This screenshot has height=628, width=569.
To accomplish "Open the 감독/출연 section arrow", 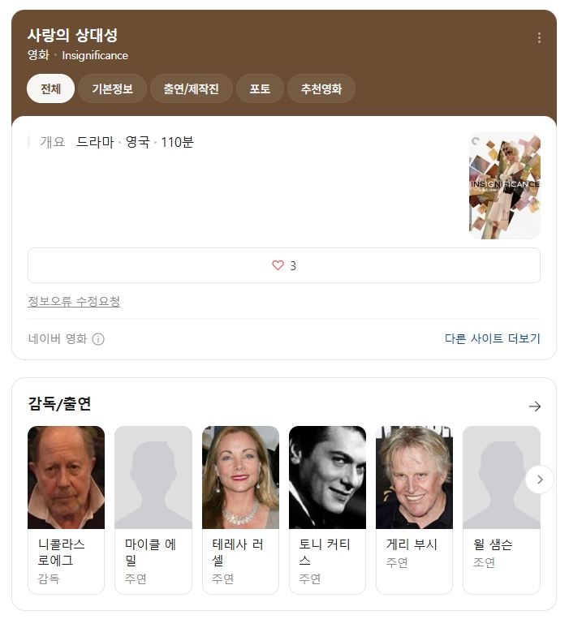I will pyautogui.click(x=534, y=406).
